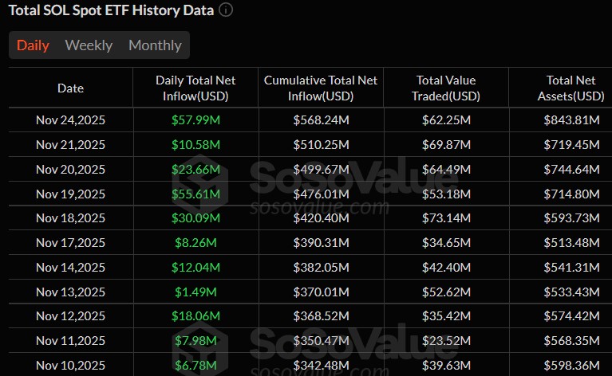Viewport: 612px width, 376px height.
Task: Click the info icon beside the history title
Action: point(226,10)
